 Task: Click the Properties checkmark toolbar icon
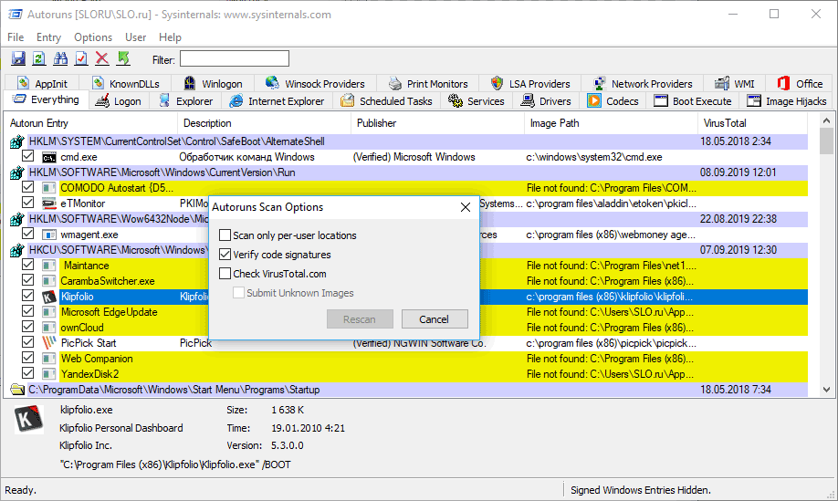[81, 58]
